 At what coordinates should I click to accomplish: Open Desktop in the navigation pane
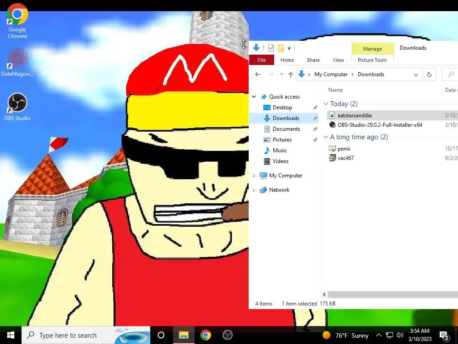(282, 107)
